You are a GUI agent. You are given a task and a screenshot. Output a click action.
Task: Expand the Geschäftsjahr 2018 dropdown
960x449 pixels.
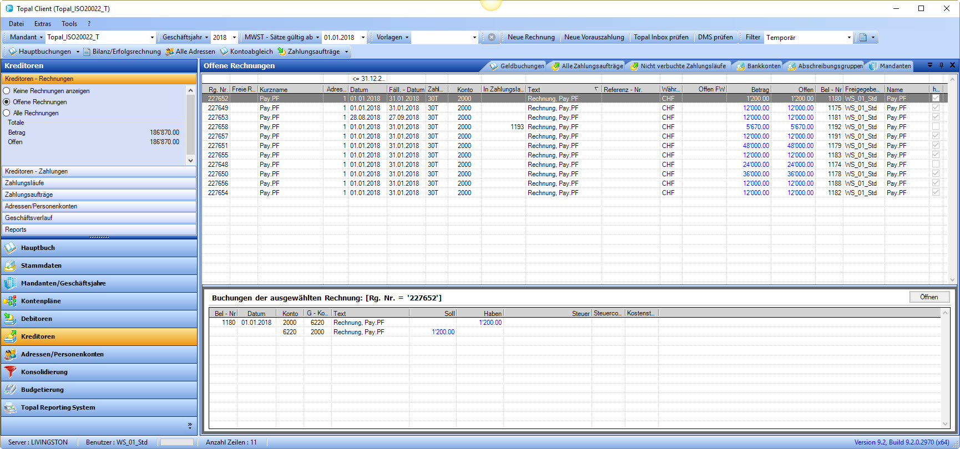(x=234, y=38)
